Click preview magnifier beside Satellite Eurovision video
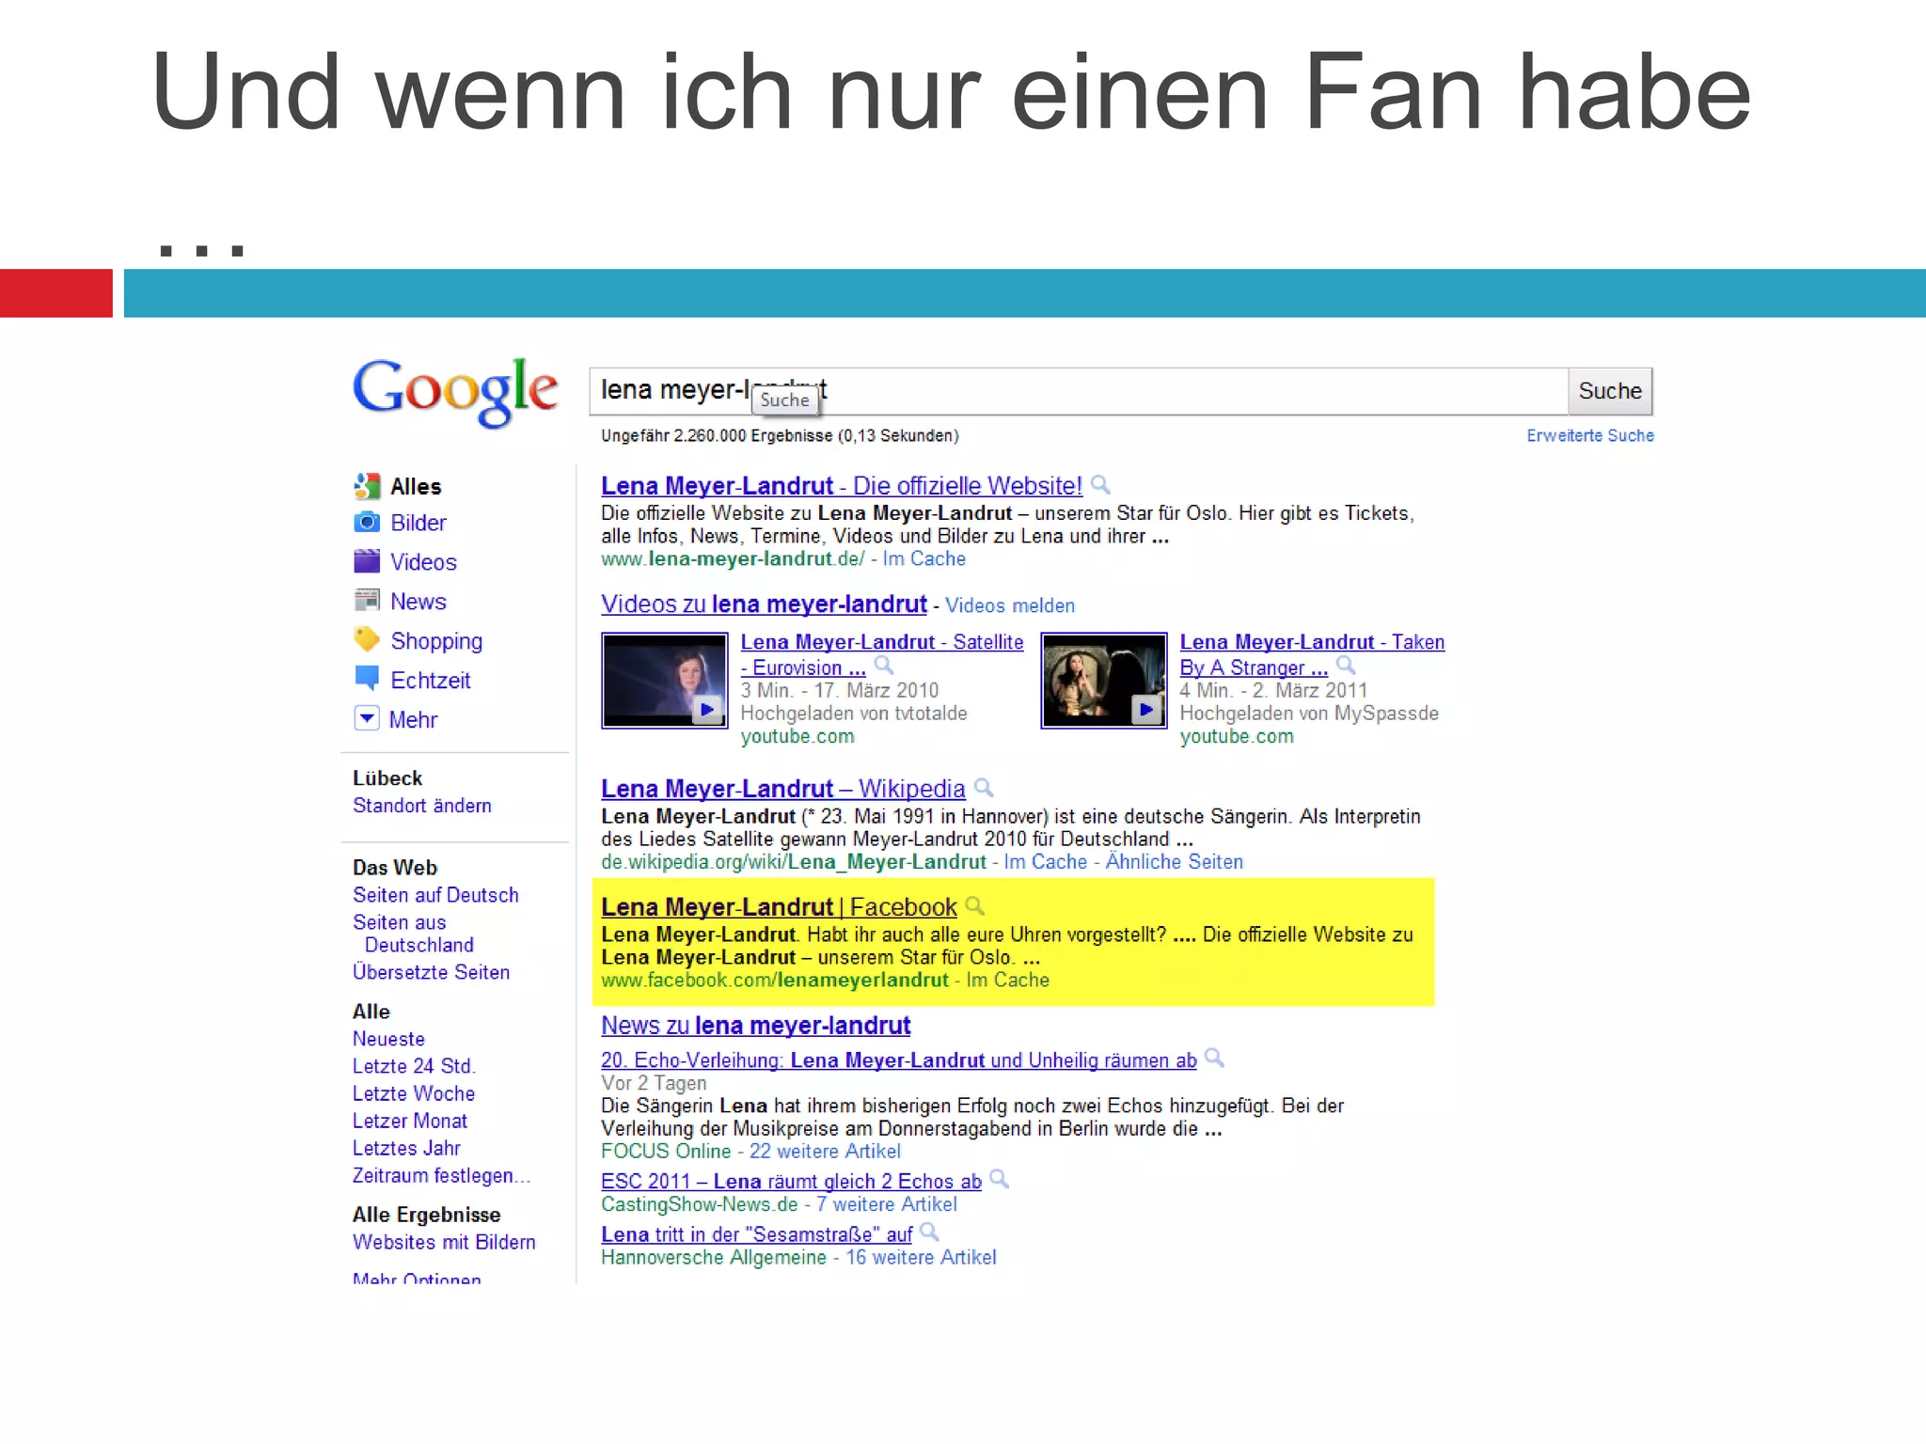This screenshot has height=1444, width=1926. (x=884, y=666)
